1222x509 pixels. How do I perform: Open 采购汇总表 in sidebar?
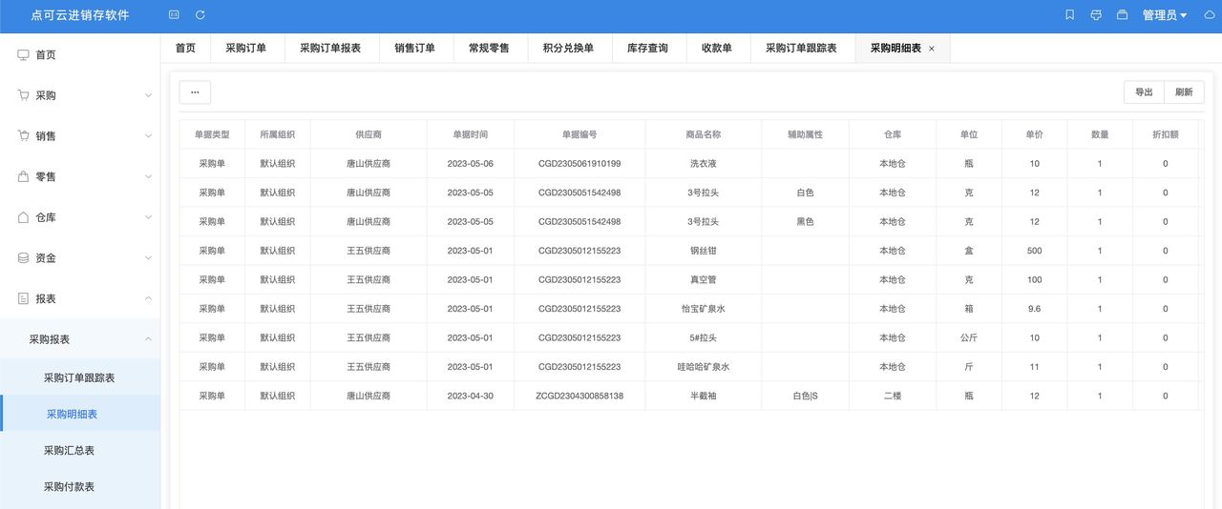pyautogui.click(x=80, y=450)
